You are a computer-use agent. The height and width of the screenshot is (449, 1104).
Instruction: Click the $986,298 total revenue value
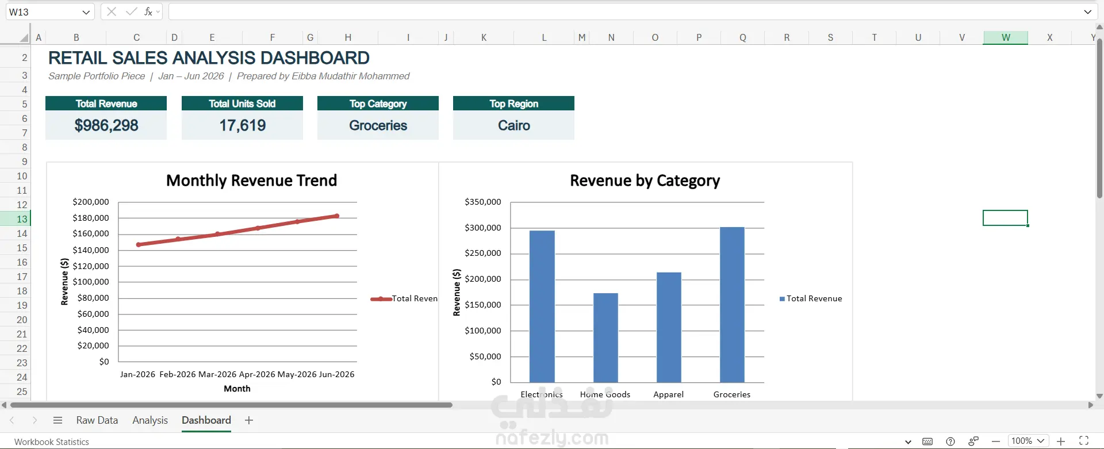pyautogui.click(x=106, y=125)
